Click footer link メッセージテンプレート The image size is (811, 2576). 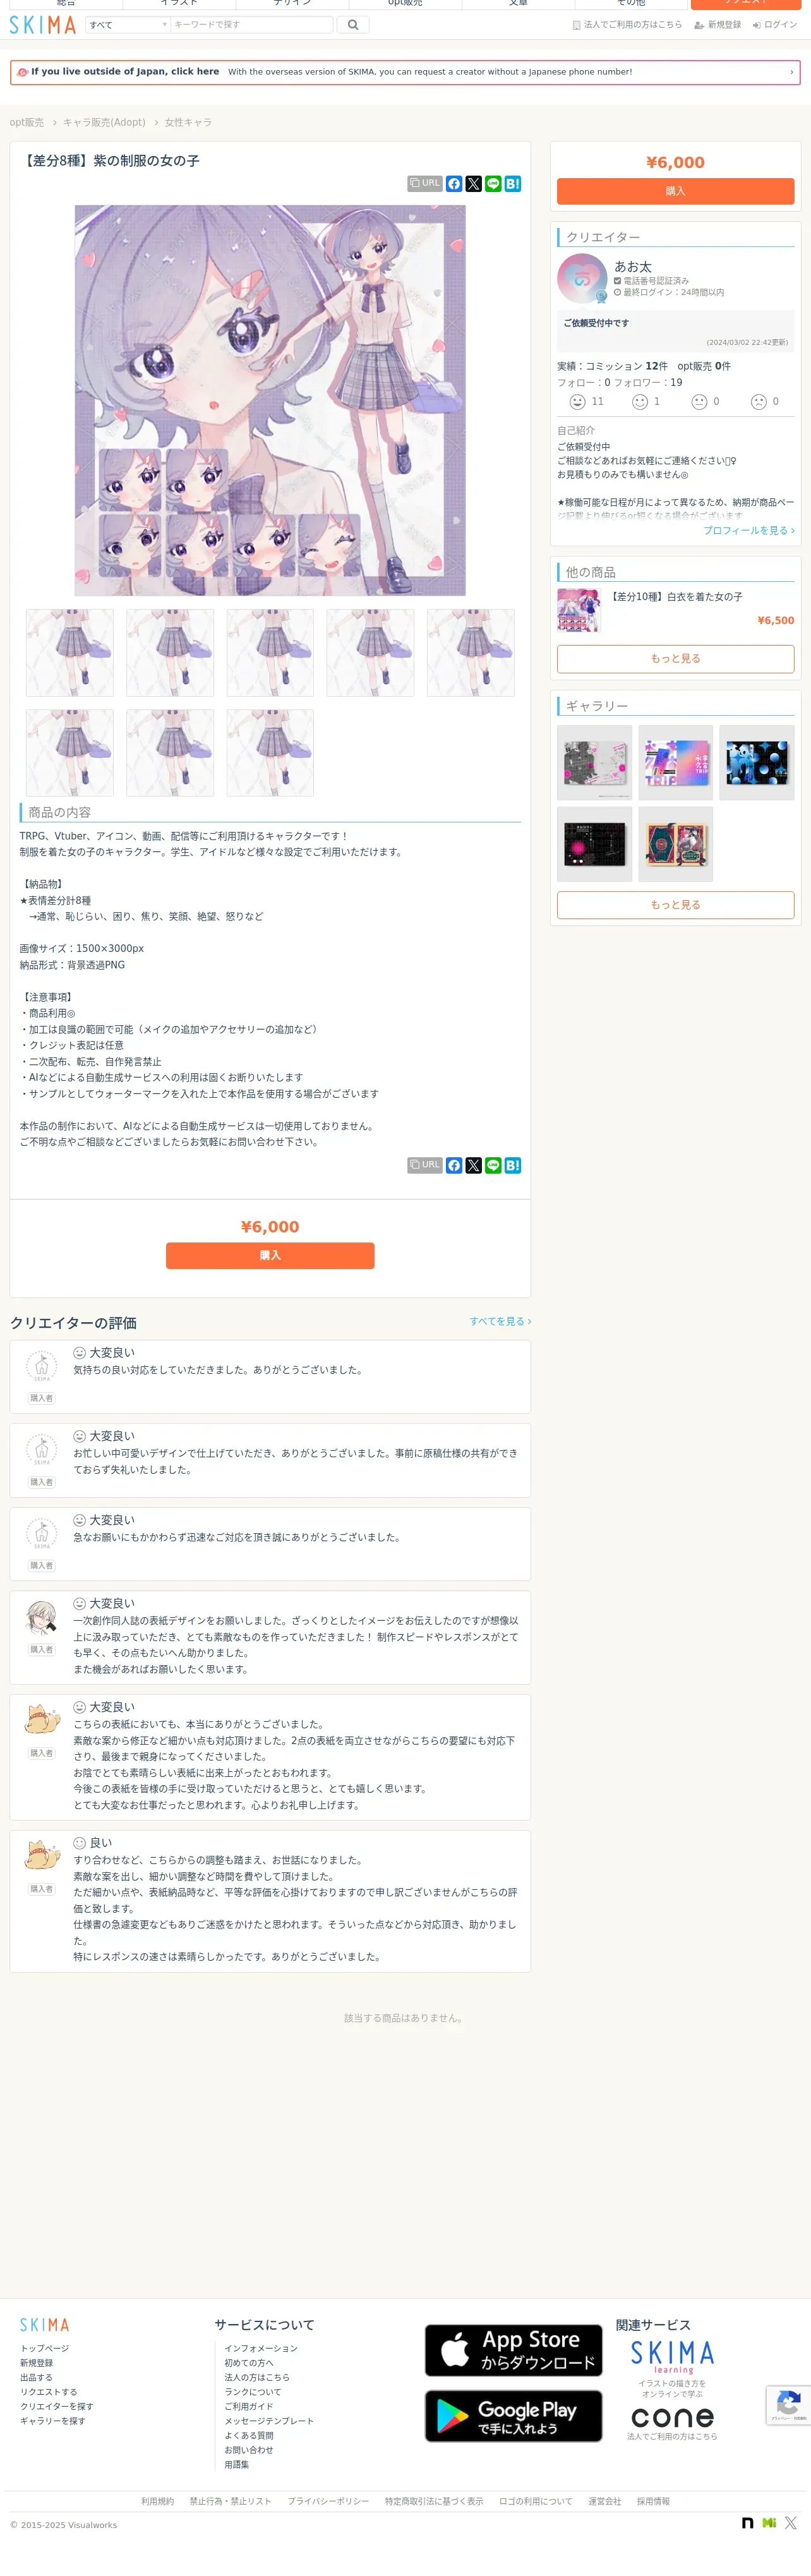point(269,2421)
